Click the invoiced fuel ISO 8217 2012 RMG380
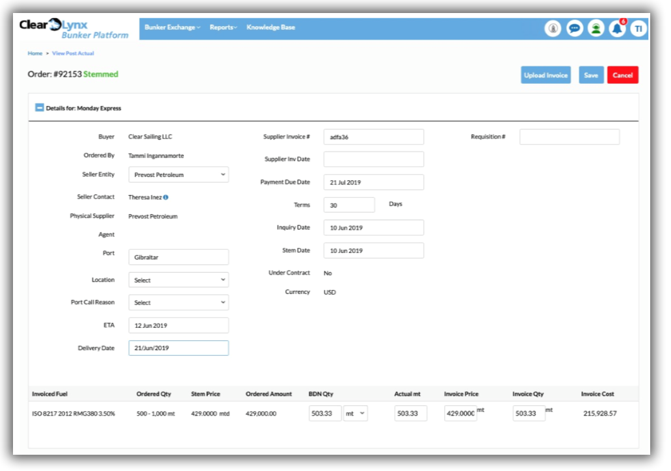671x471 pixels. pos(73,414)
